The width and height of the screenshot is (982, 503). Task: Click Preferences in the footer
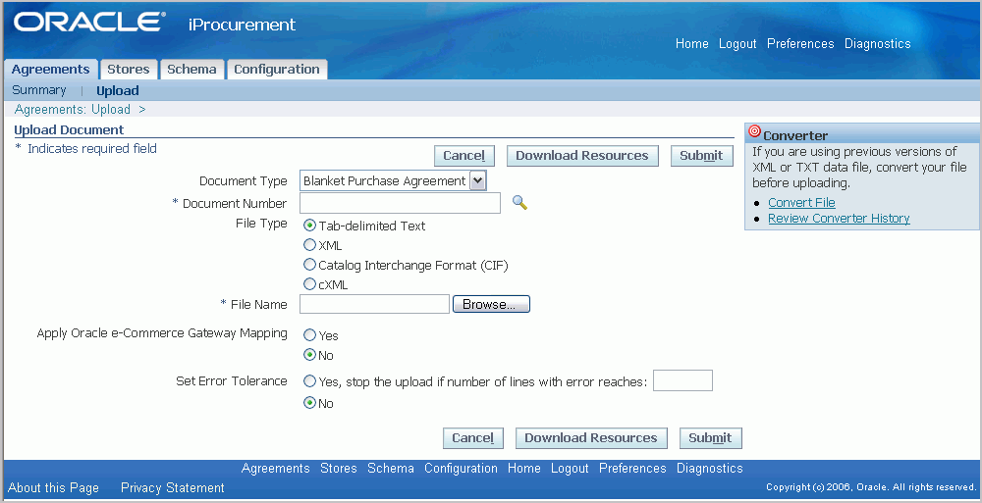(x=632, y=468)
